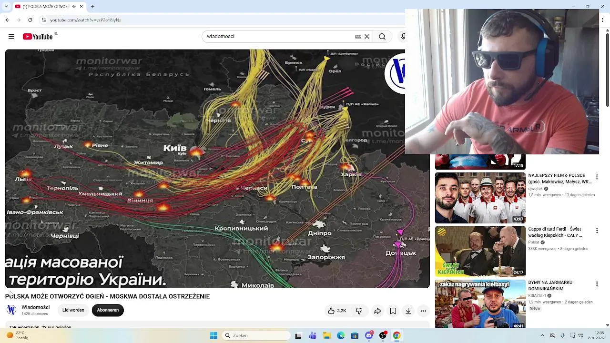Open Discord from the taskbar
Screen dimensions: 610x343
click(x=369, y=335)
